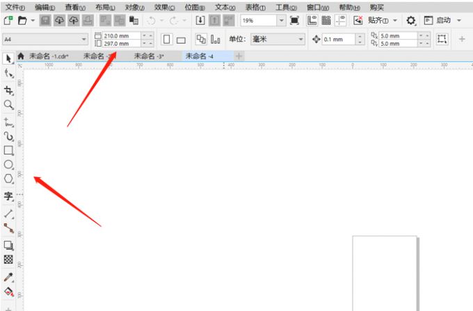The image size is (473, 311).
Task: Select the Pick tool in the toolbox
Action: coord(8,59)
